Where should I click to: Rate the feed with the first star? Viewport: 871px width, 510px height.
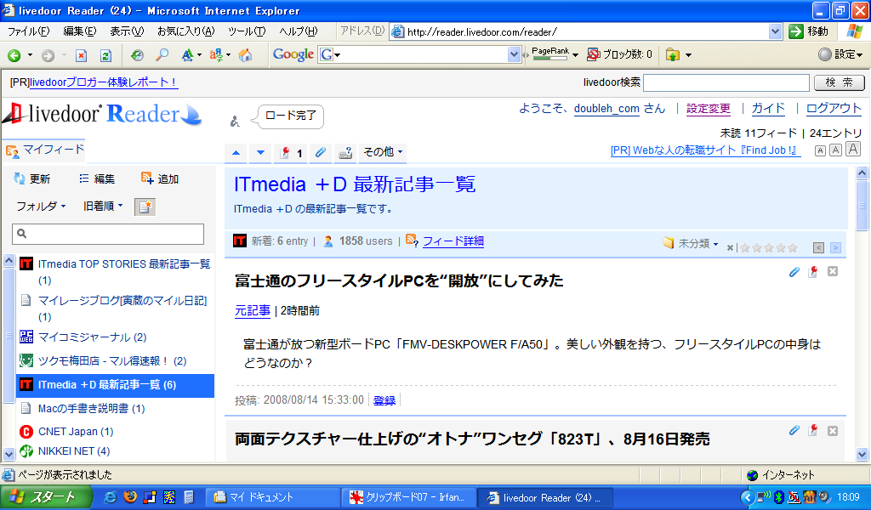tap(745, 247)
